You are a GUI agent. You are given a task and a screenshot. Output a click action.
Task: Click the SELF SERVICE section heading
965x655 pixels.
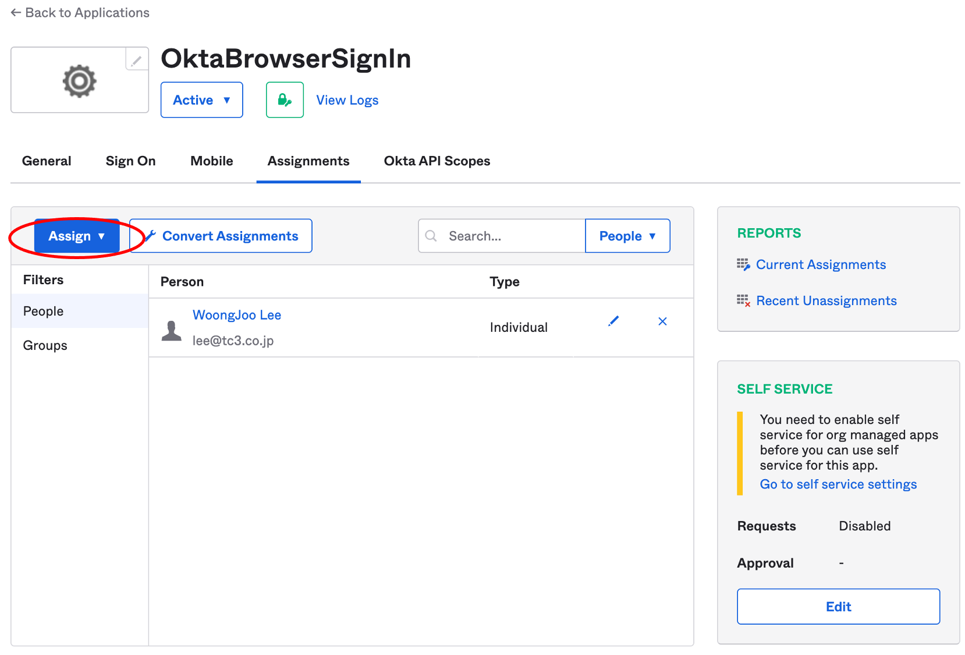[785, 389]
